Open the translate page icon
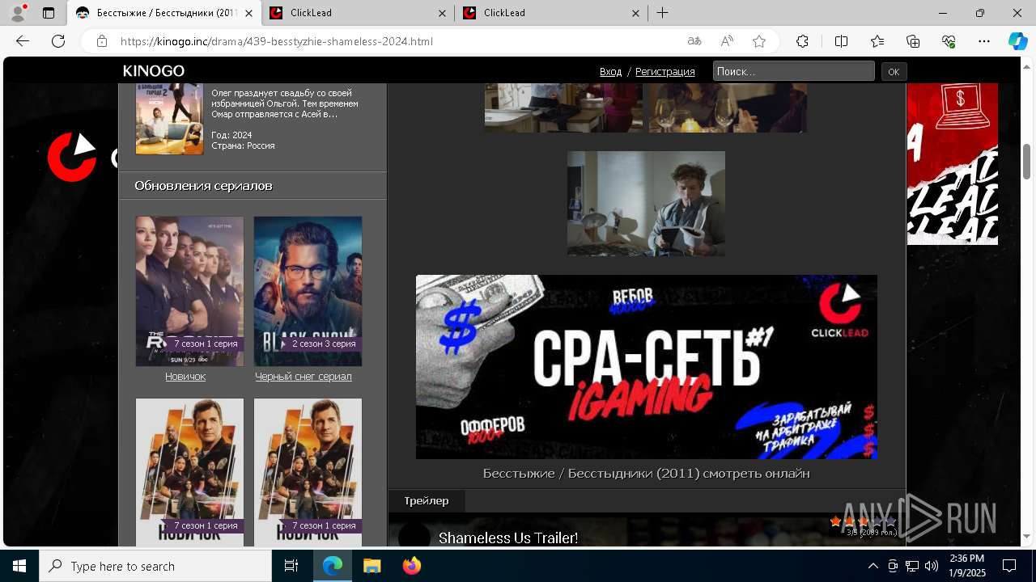Viewport: 1036px width, 582px height. pyautogui.click(x=694, y=41)
